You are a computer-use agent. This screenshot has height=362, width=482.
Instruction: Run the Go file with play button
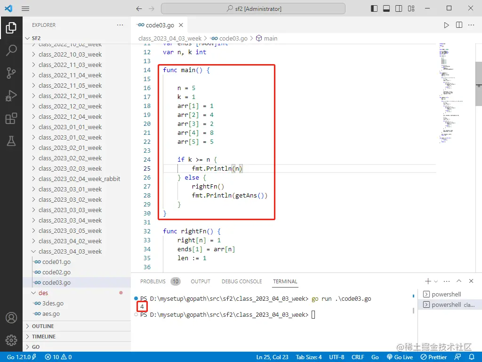pos(446,25)
